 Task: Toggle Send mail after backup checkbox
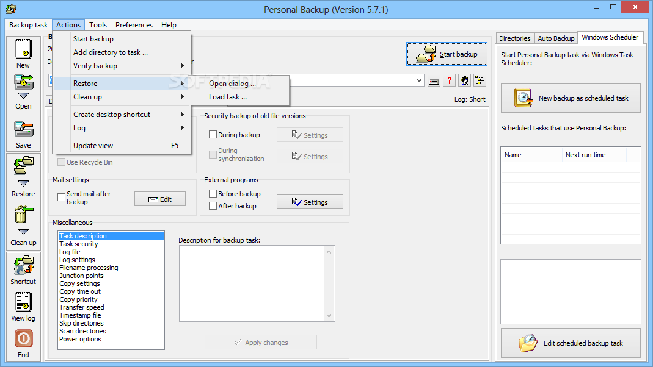61,198
